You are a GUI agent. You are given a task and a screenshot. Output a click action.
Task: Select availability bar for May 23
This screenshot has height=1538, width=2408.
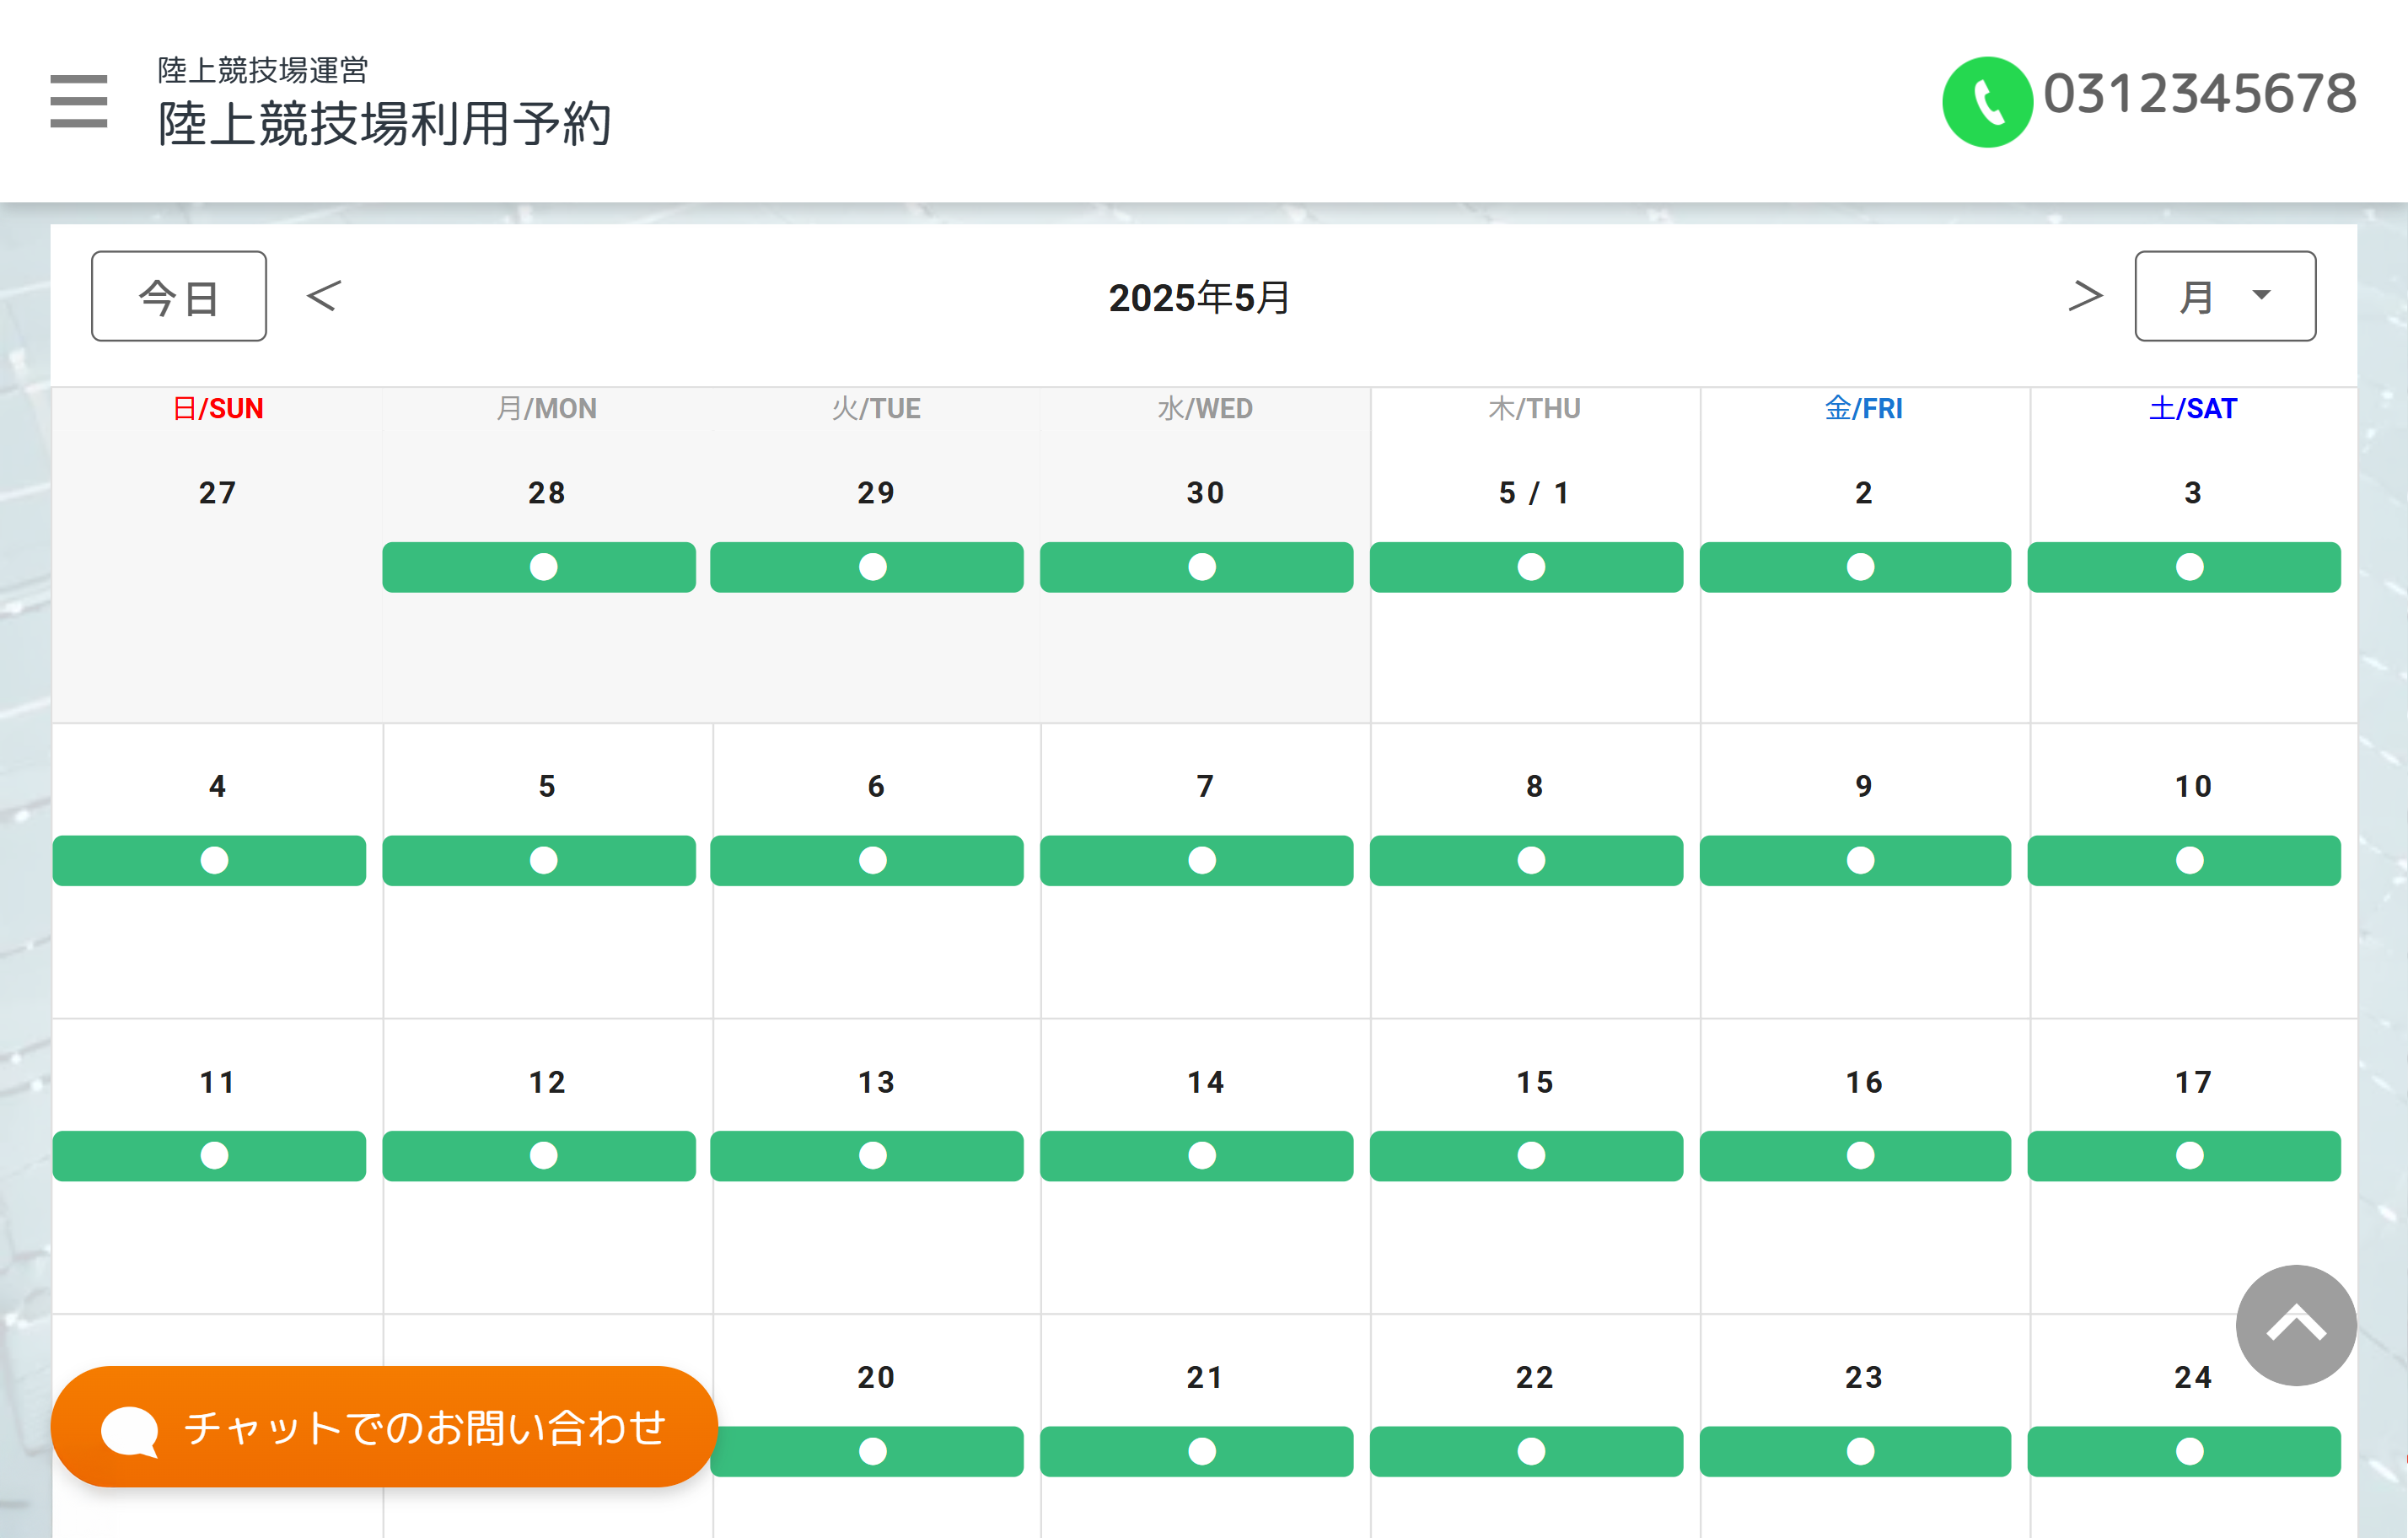(x=1855, y=1451)
